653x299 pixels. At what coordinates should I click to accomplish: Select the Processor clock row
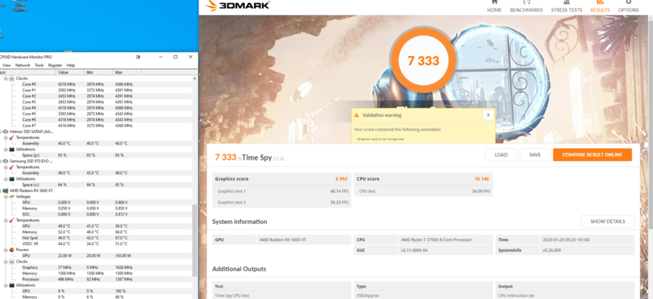tap(96, 279)
